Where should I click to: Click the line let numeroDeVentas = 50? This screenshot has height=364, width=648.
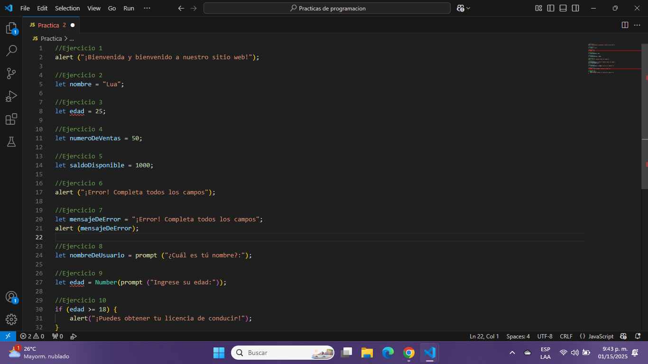click(99, 138)
